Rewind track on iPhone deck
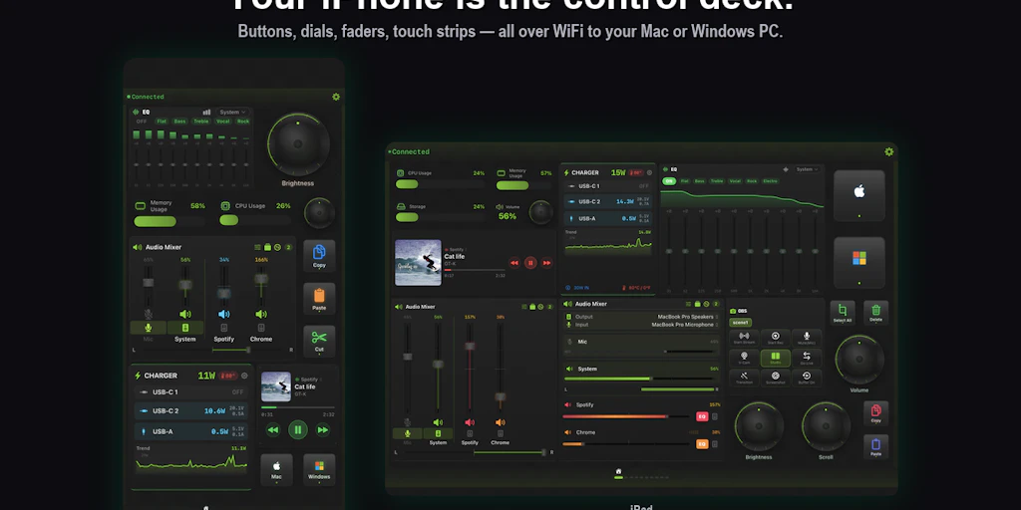The width and height of the screenshot is (1021, 510). [273, 429]
